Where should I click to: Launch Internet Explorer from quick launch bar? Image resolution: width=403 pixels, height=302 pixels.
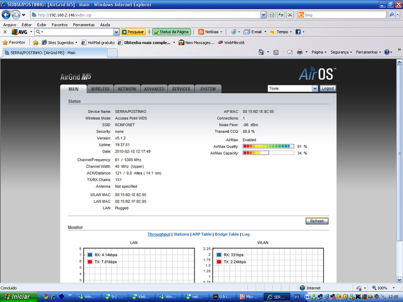tap(53, 296)
